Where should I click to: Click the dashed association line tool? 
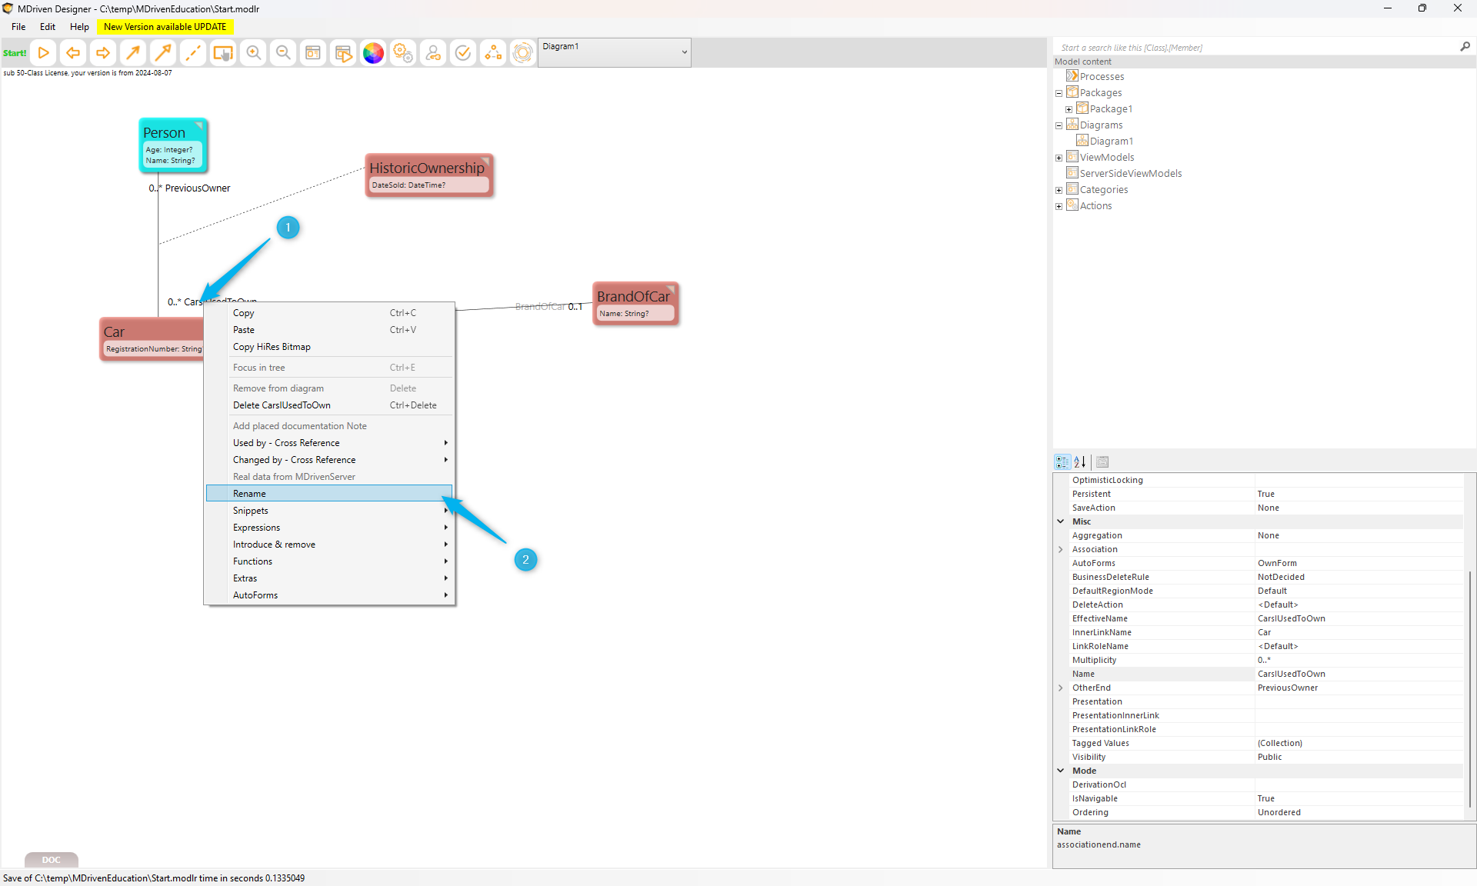pyautogui.click(x=193, y=53)
